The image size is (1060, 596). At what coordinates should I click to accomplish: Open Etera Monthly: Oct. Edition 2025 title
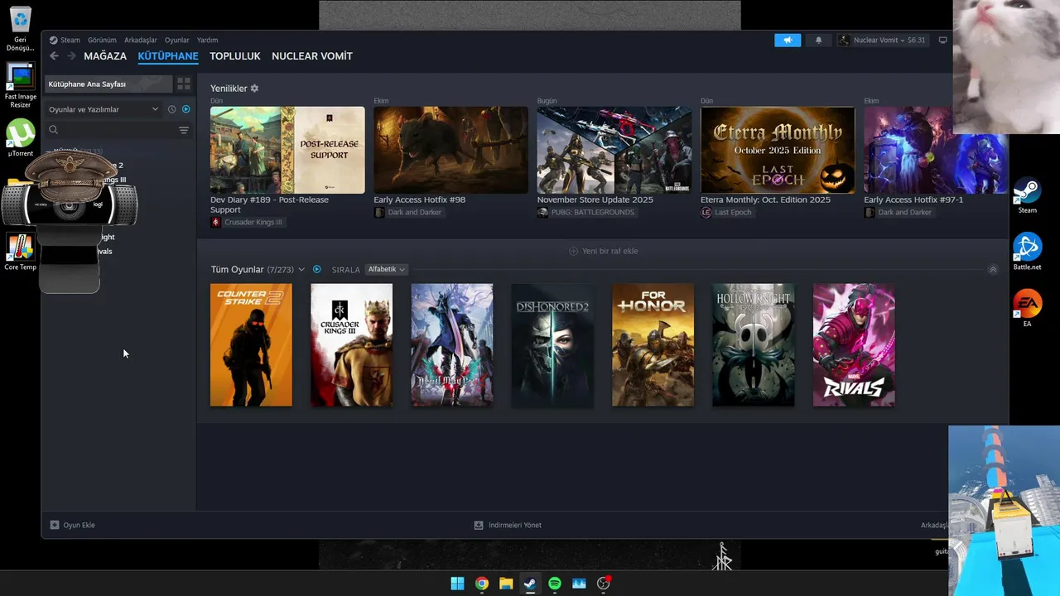765,199
